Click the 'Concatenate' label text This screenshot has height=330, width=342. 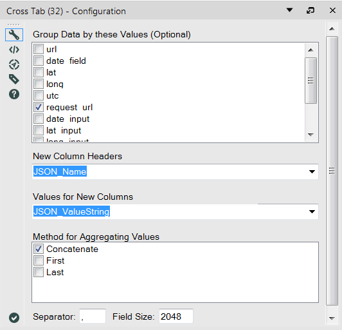(72, 249)
